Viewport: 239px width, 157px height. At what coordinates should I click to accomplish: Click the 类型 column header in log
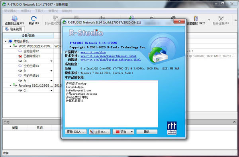[15, 128]
